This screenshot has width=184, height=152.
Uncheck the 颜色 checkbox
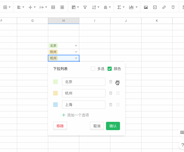coord(110,69)
